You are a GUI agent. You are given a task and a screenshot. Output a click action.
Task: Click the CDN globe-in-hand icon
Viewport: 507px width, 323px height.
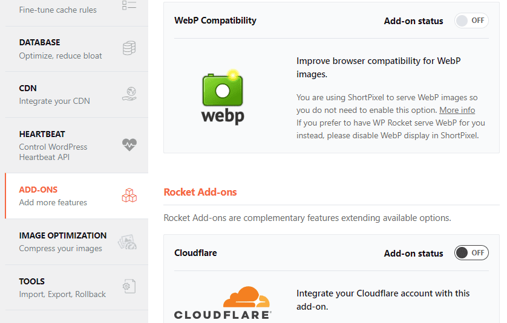(129, 94)
